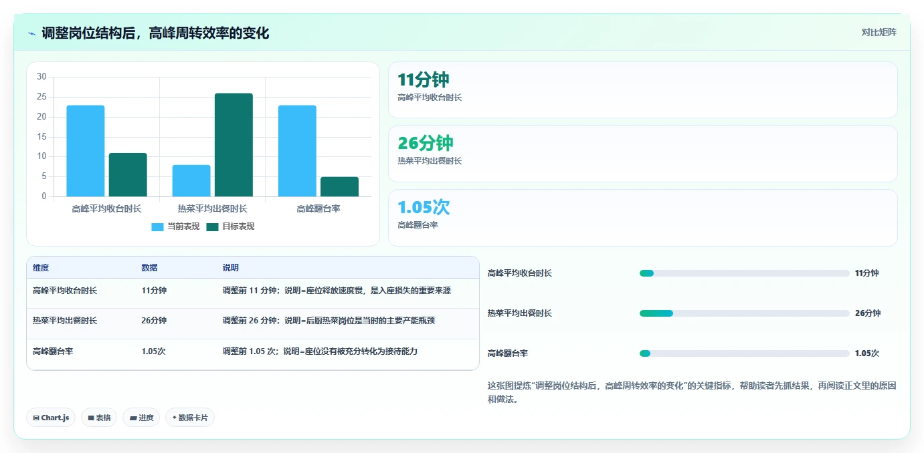The image size is (924, 453).
Task: Click the 数据 table column header
Action: [x=150, y=268]
